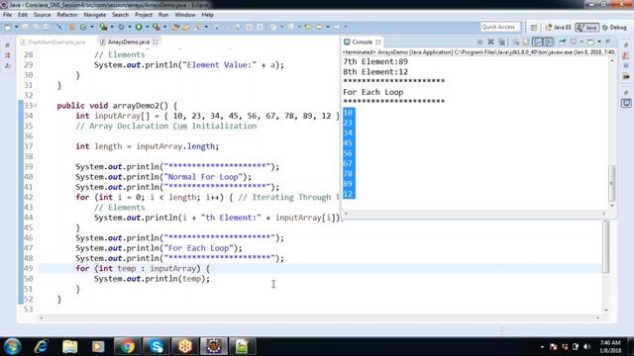
Task: Click the taskbar volume icon
Action: pos(586,347)
